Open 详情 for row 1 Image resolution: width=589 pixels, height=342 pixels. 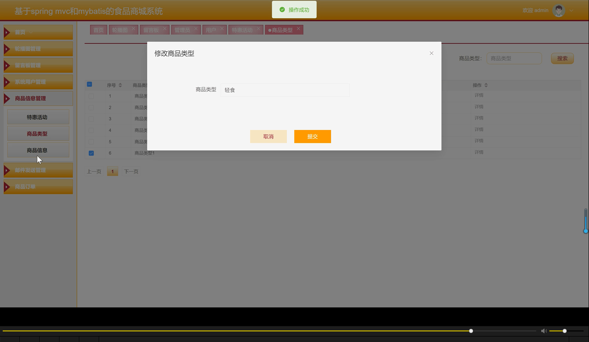click(x=479, y=95)
